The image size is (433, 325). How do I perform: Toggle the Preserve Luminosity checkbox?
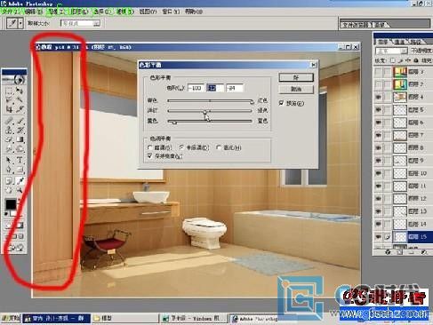click(150, 155)
